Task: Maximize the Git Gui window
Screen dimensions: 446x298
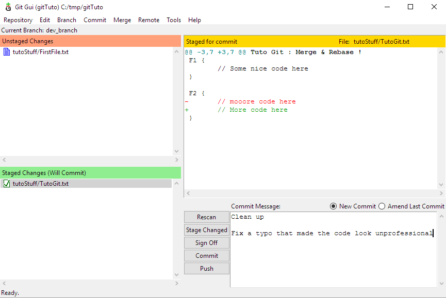Action: click(x=410, y=7)
